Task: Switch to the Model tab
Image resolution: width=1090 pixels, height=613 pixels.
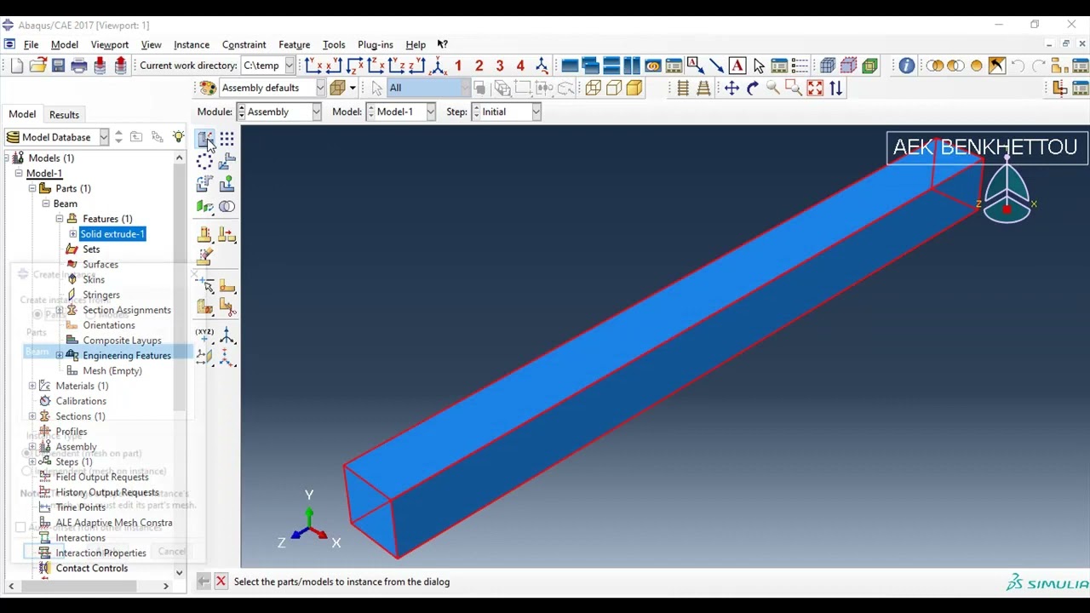Action: pos(22,114)
